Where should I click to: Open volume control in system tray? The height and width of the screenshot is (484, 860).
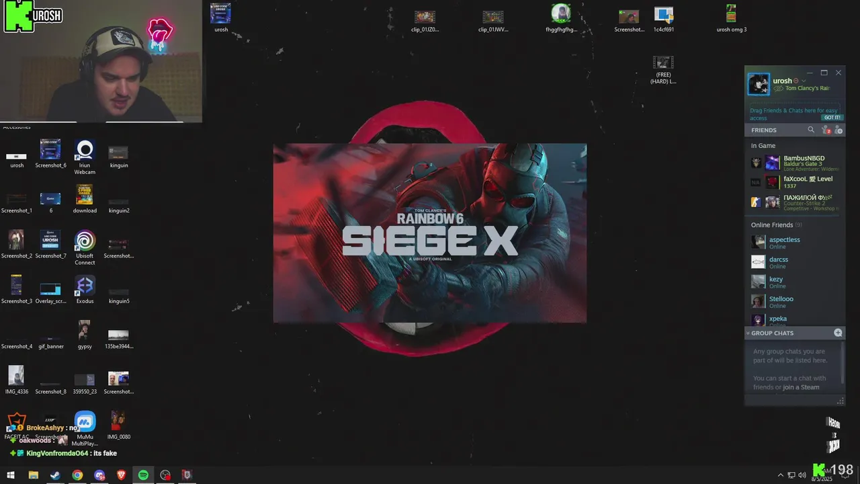pos(802,475)
